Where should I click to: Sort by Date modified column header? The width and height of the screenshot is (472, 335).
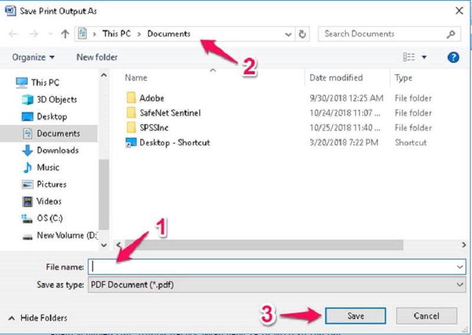tap(336, 78)
